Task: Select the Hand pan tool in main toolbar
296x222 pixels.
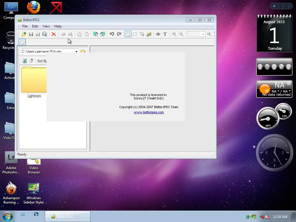Action: pyautogui.click(x=128, y=34)
